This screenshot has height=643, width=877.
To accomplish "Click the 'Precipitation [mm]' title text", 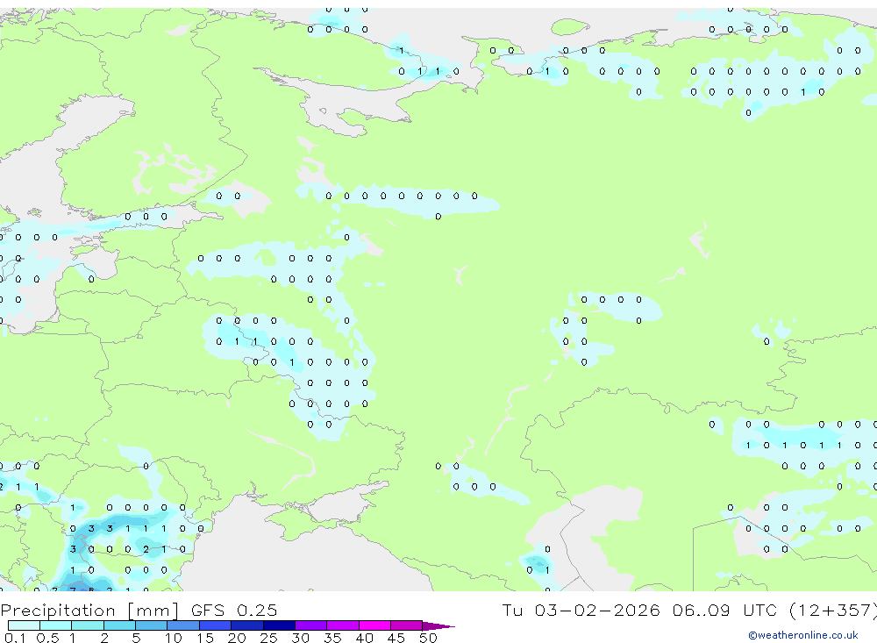I will pyautogui.click(x=90, y=610).
